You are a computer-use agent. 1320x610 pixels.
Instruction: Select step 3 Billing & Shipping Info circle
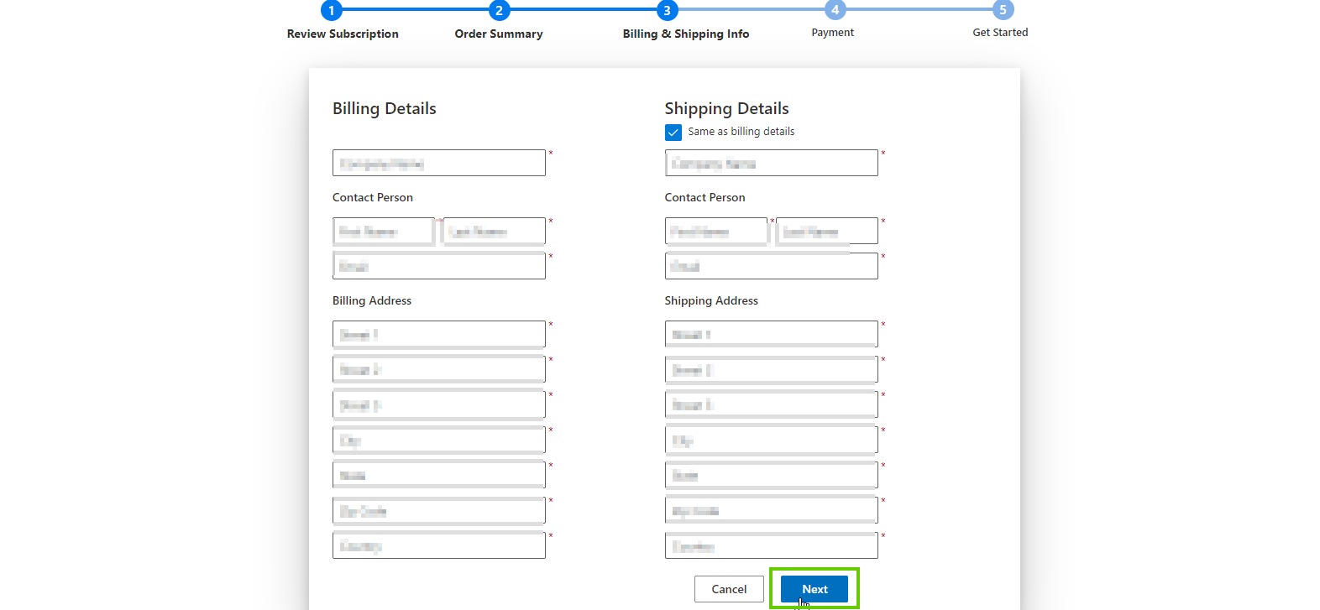pos(667,10)
